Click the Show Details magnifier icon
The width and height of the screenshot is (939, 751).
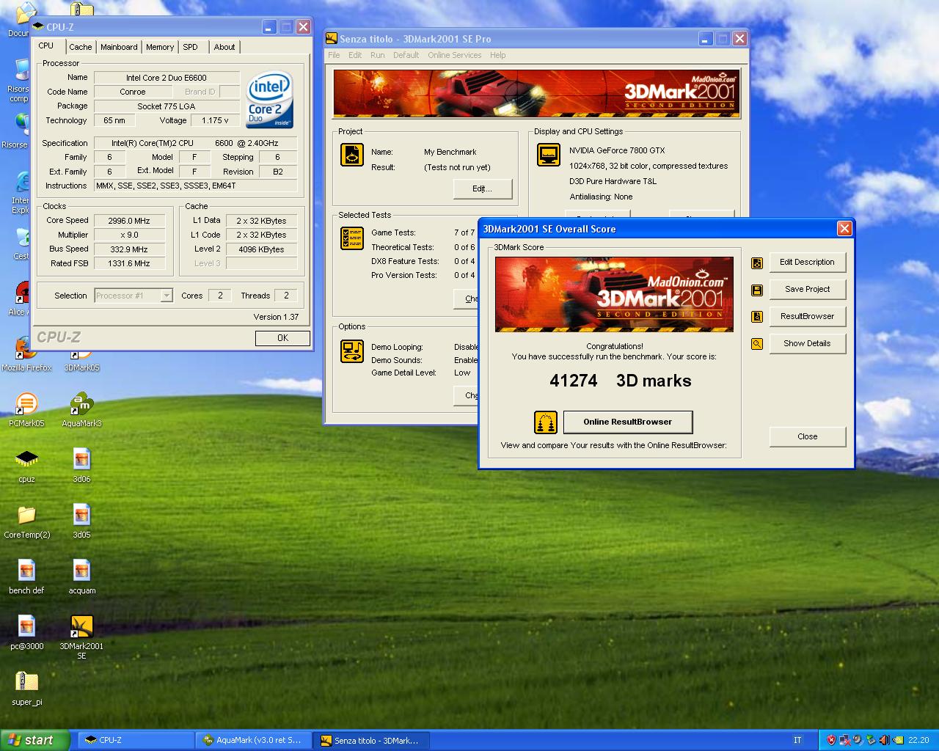[757, 344]
